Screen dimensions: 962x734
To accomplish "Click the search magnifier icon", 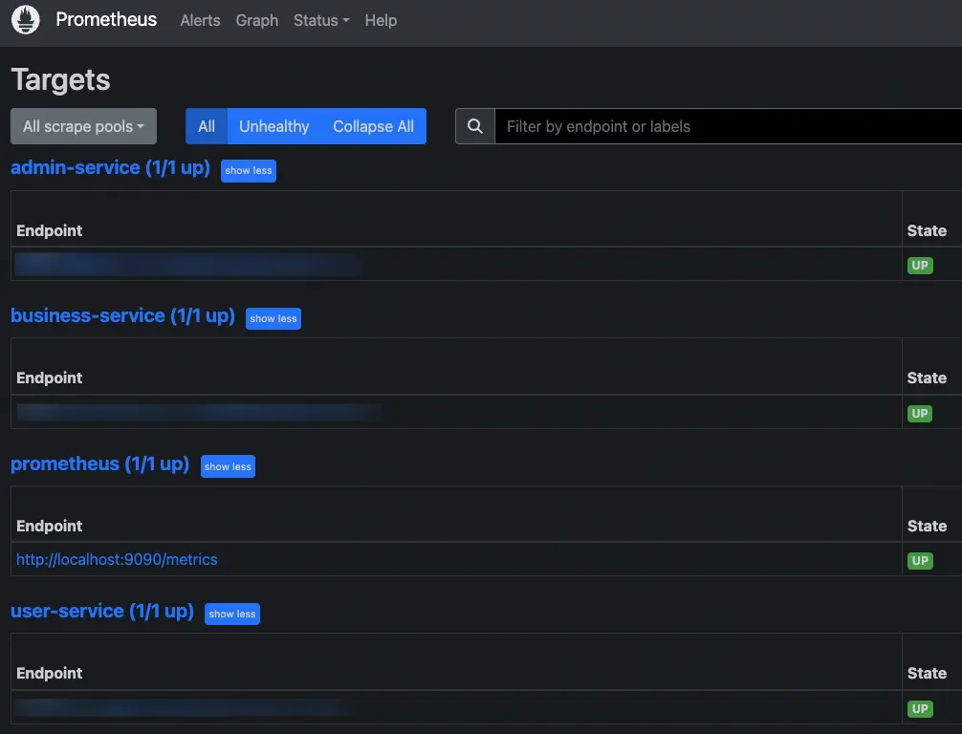I will coord(475,126).
